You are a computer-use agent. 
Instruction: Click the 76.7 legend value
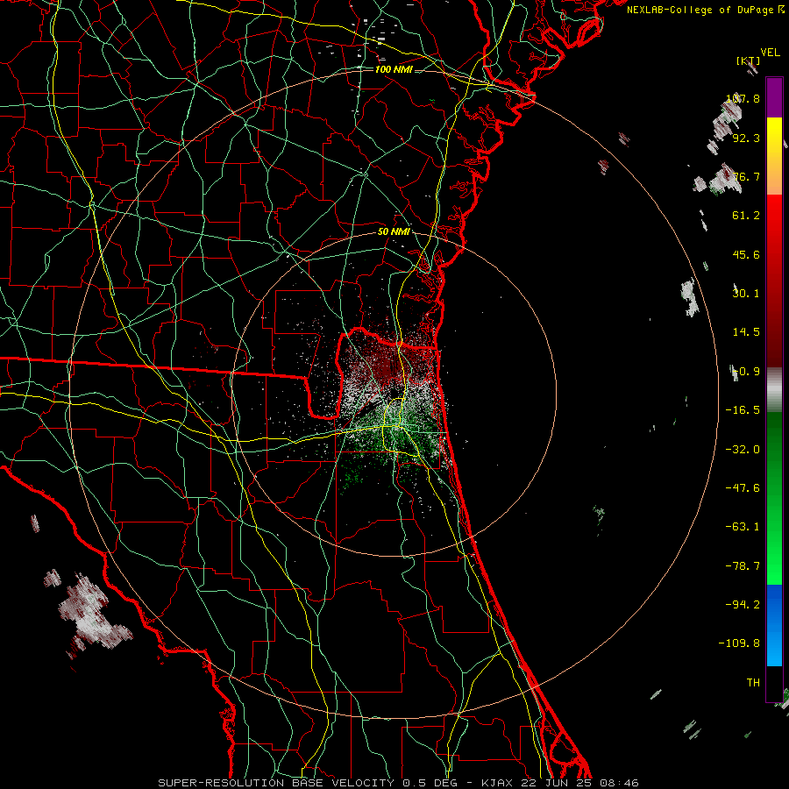746,176
